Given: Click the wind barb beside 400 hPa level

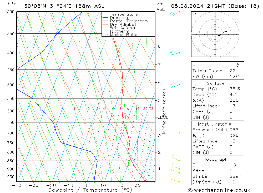Looking at the screenshot, I should click(175, 53).
